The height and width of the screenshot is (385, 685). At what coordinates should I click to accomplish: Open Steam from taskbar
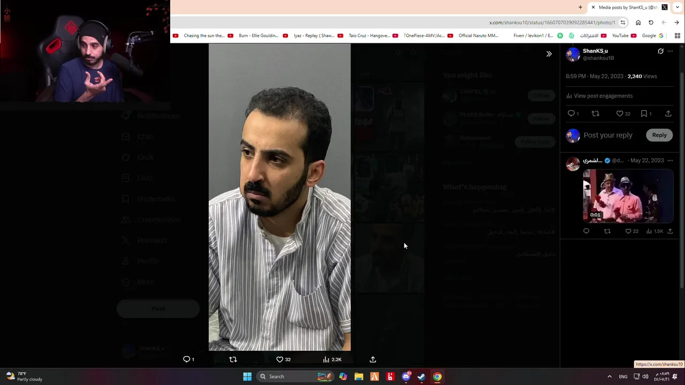pyautogui.click(x=421, y=376)
